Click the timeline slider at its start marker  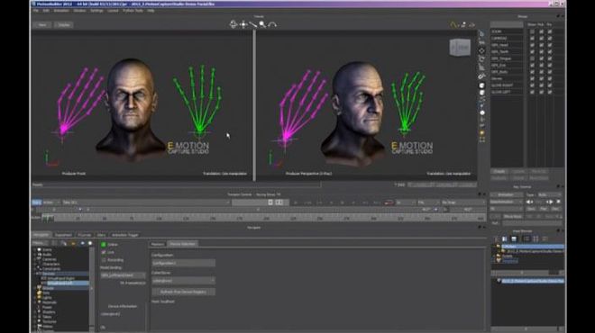click(x=48, y=218)
